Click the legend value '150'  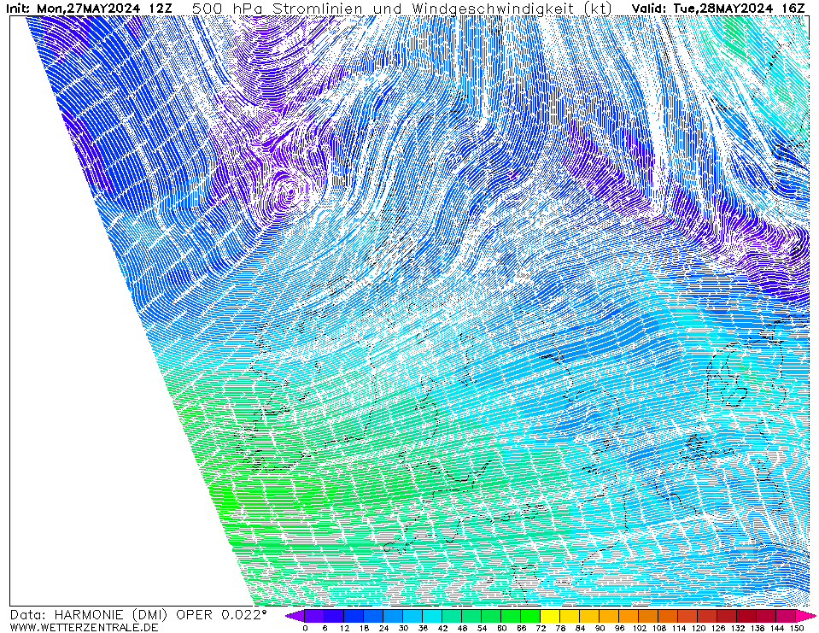click(797, 628)
